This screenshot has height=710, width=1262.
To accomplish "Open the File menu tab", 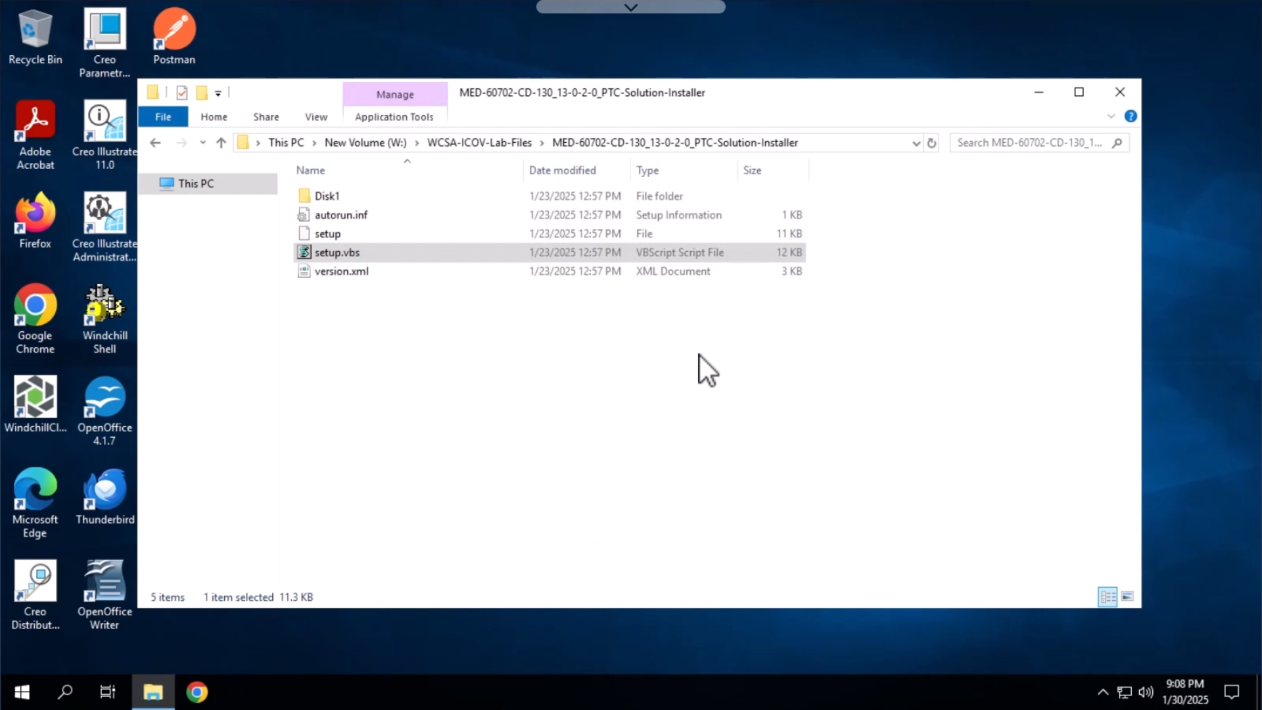I will (x=163, y=117).
